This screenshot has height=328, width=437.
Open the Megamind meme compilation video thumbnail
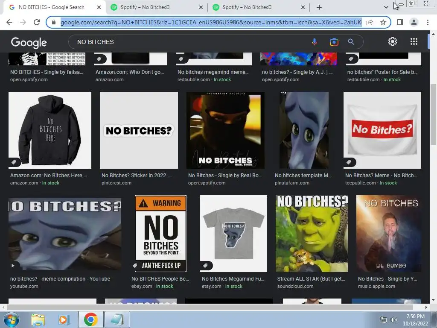coord(65,234)
